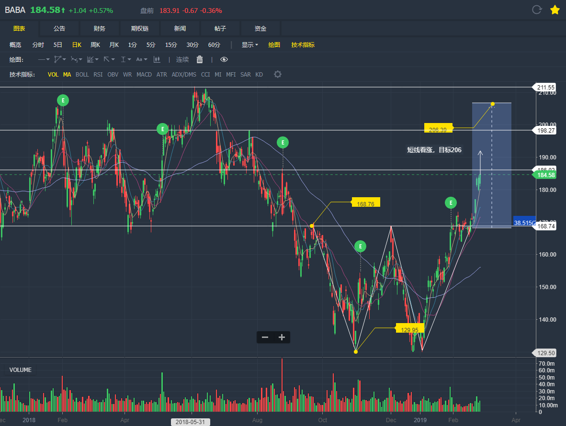This screenshot has width=566, height=426.
Task: Open the arrow tool dropdown
Action: pos(109,59)
